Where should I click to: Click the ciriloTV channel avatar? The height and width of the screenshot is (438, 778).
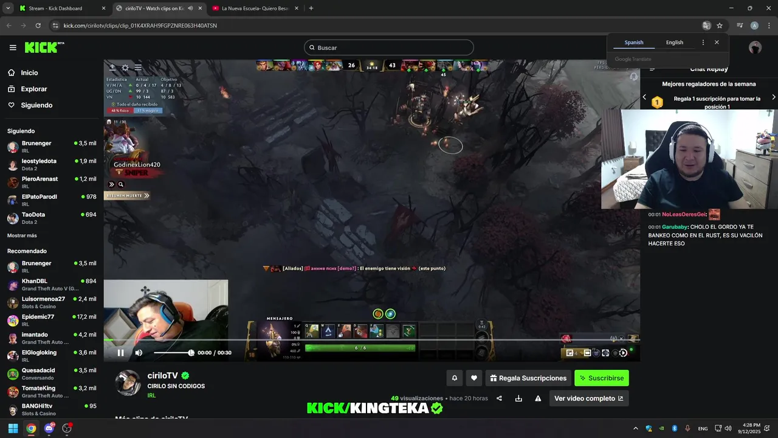tap(128, 383)
